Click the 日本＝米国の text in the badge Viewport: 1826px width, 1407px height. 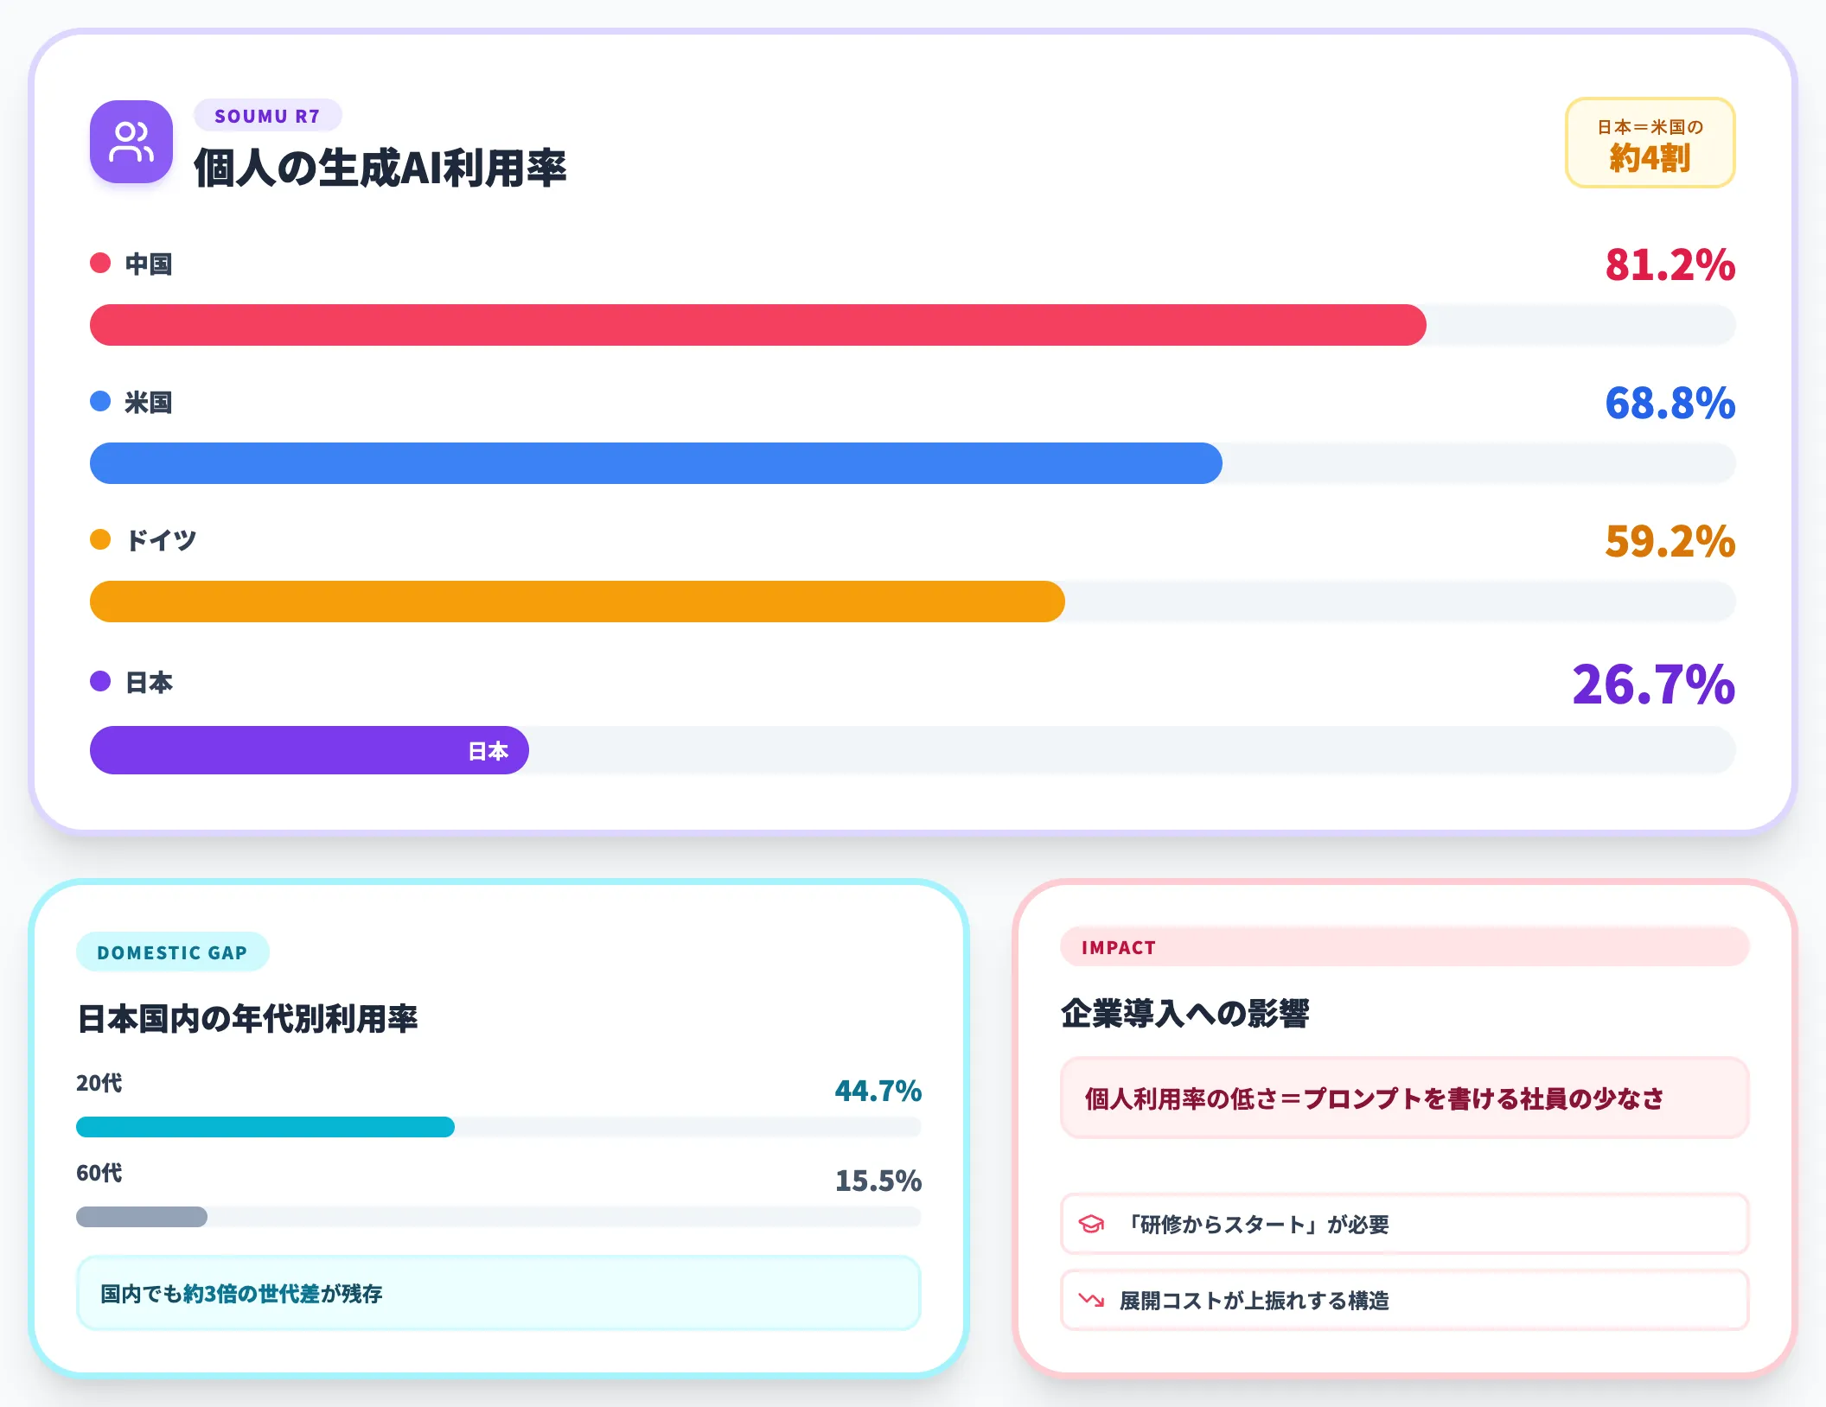(x=1650, y=127)
